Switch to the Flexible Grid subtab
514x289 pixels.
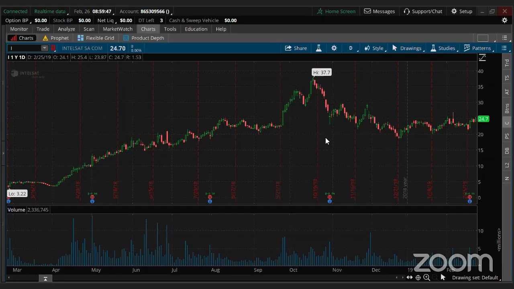pyautogui.click(x=96, y=38)
